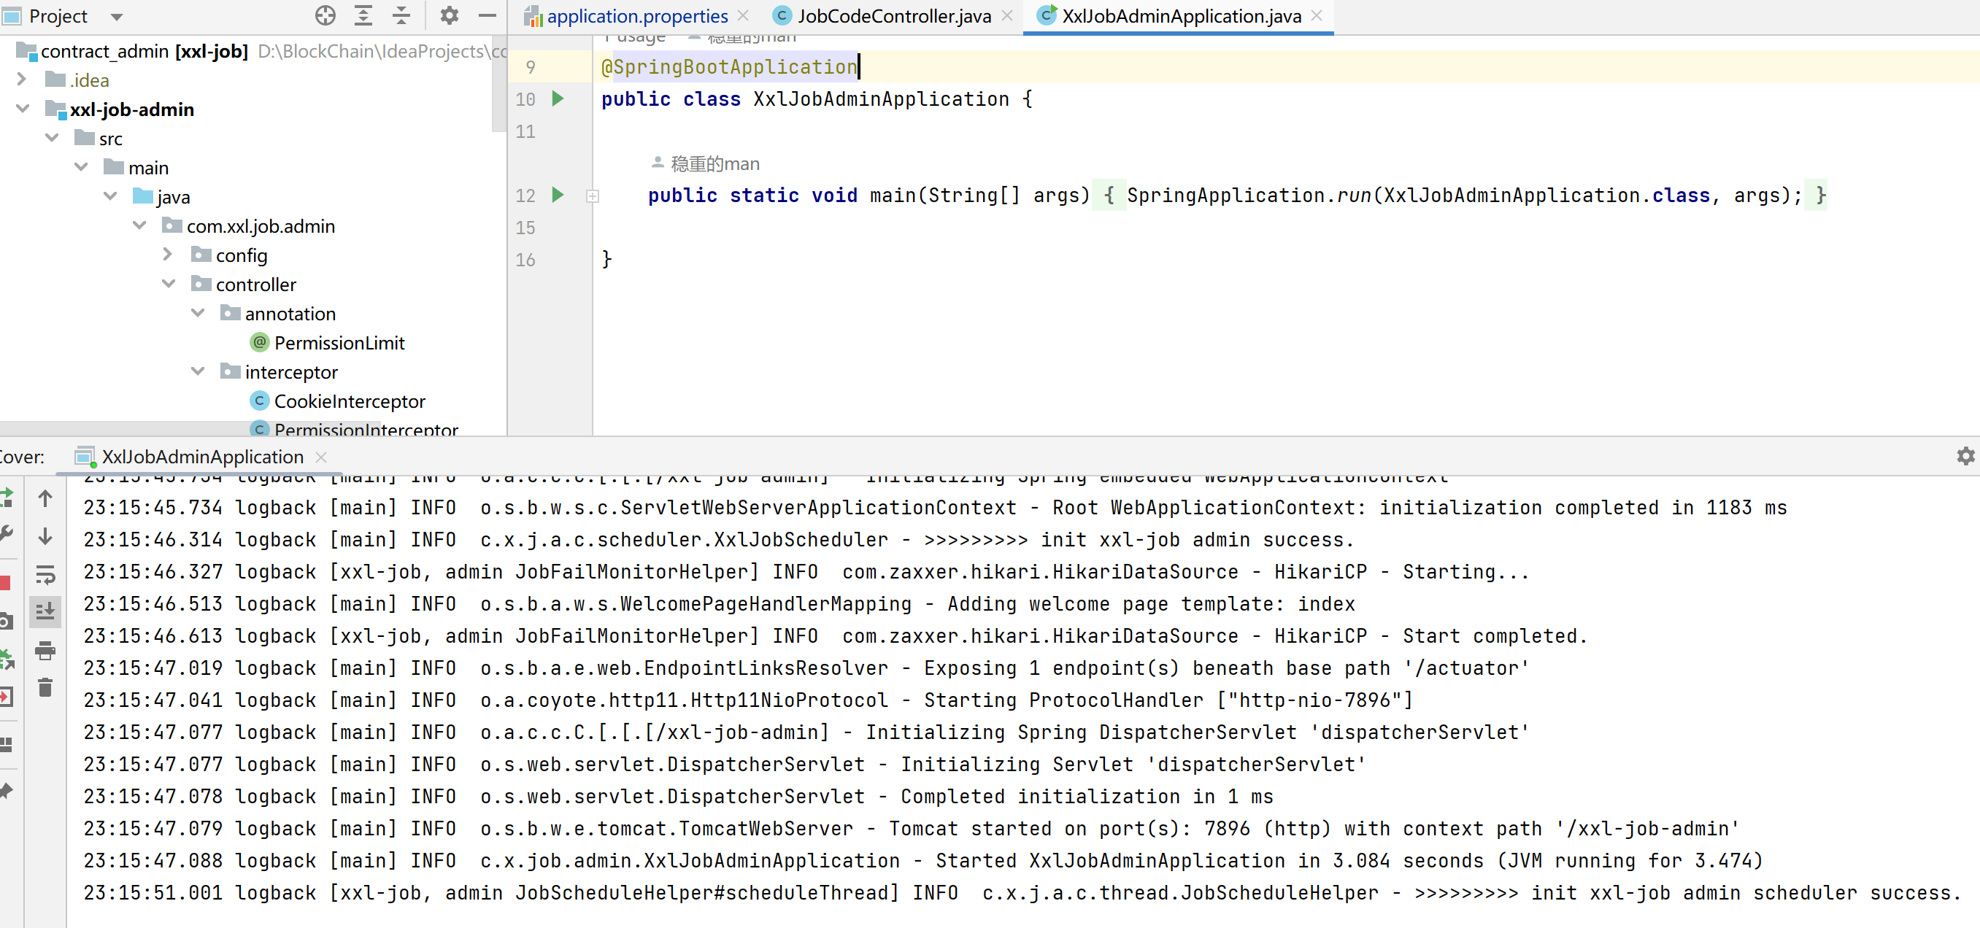Viewport: 1980px width, 928px height.
Task: Click the locate-file target icon in Project panel
Action: point(325,15)
